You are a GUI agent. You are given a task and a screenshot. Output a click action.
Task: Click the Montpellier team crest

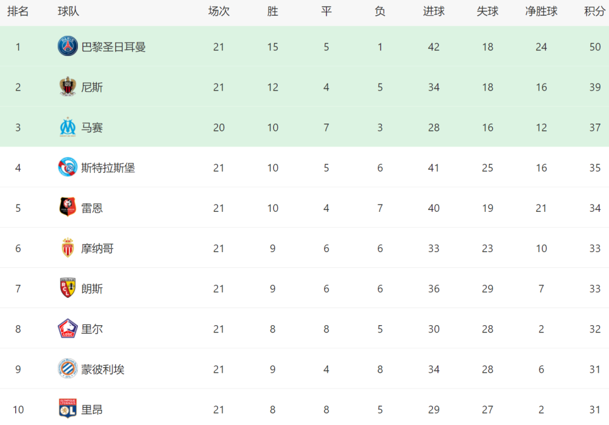click(x=68, y=368)
